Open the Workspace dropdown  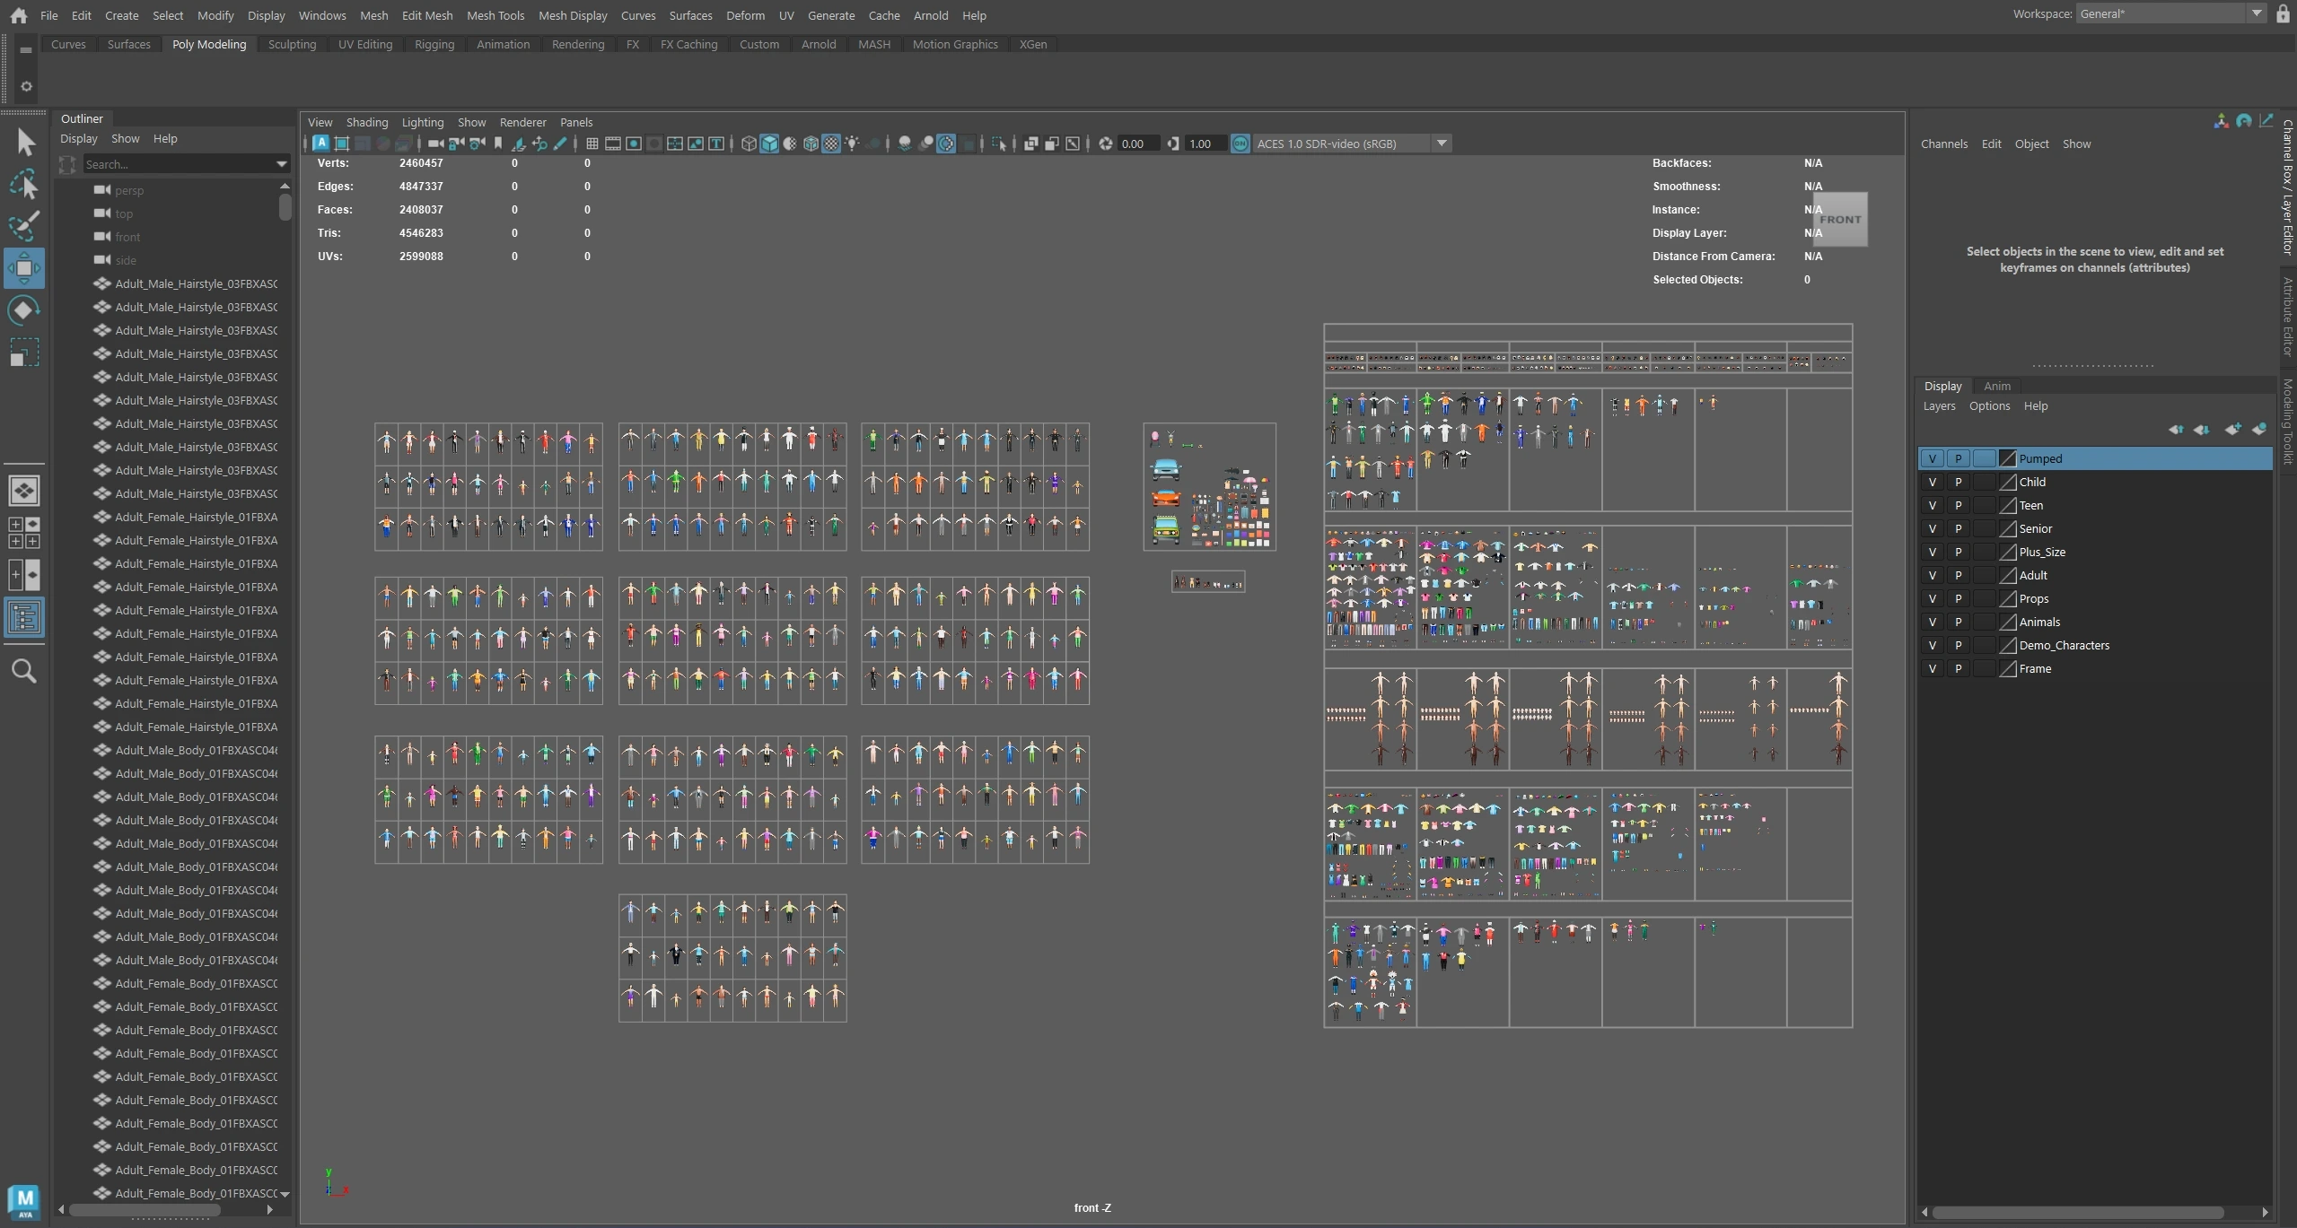[x=2256, y=13]
